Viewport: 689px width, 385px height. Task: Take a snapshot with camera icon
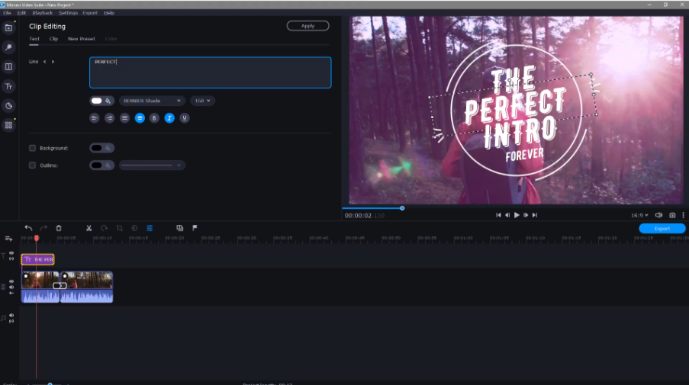coord(672,215)
